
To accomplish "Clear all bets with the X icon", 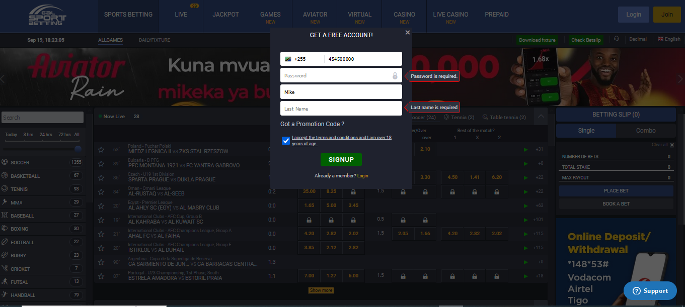I will (671, 145).
